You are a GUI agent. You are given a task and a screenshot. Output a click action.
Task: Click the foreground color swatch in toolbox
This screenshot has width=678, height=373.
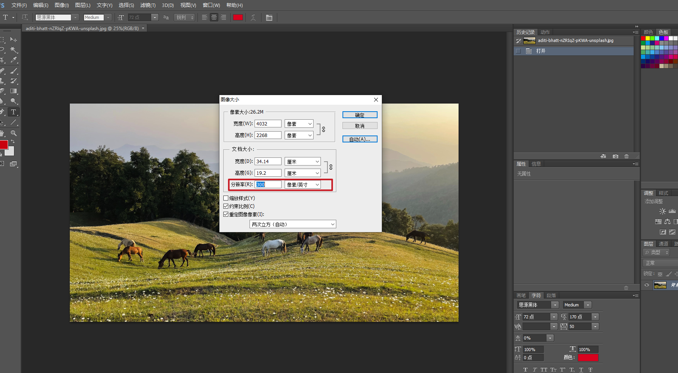click(x=3, y=145)
